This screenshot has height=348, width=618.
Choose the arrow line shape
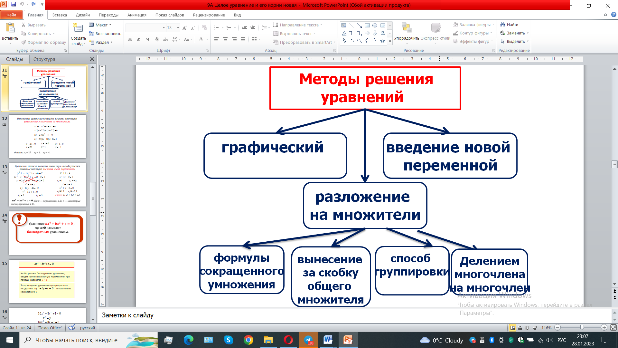[359, 25]
